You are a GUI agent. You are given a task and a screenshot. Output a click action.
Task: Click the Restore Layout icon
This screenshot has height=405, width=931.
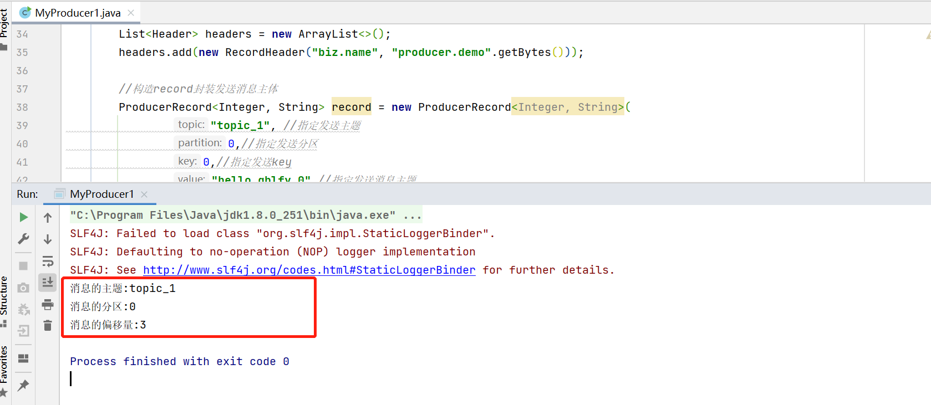pos(23,358)
